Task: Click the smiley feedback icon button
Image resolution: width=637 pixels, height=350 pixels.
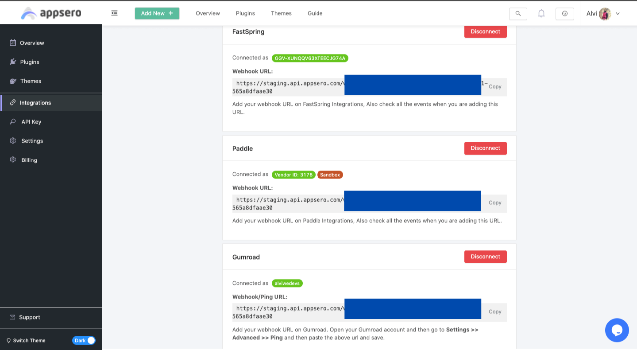Action: (565, 14)
